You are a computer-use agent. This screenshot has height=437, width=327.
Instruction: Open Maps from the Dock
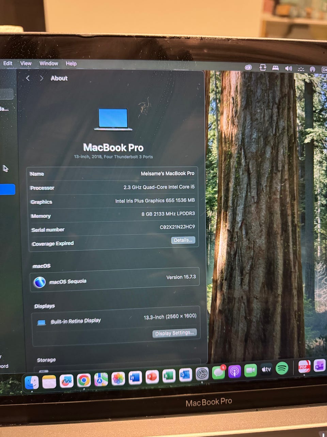pyautogui.click(x=101, y=379)
